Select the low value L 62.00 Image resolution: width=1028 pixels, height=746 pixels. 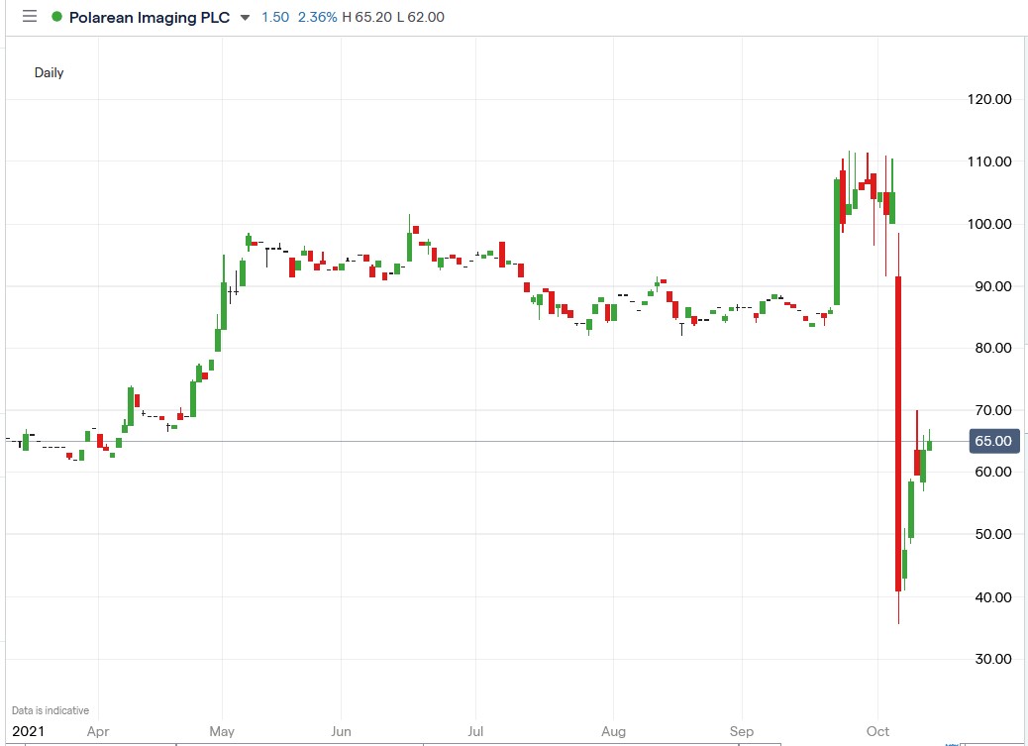coord(420,17)
